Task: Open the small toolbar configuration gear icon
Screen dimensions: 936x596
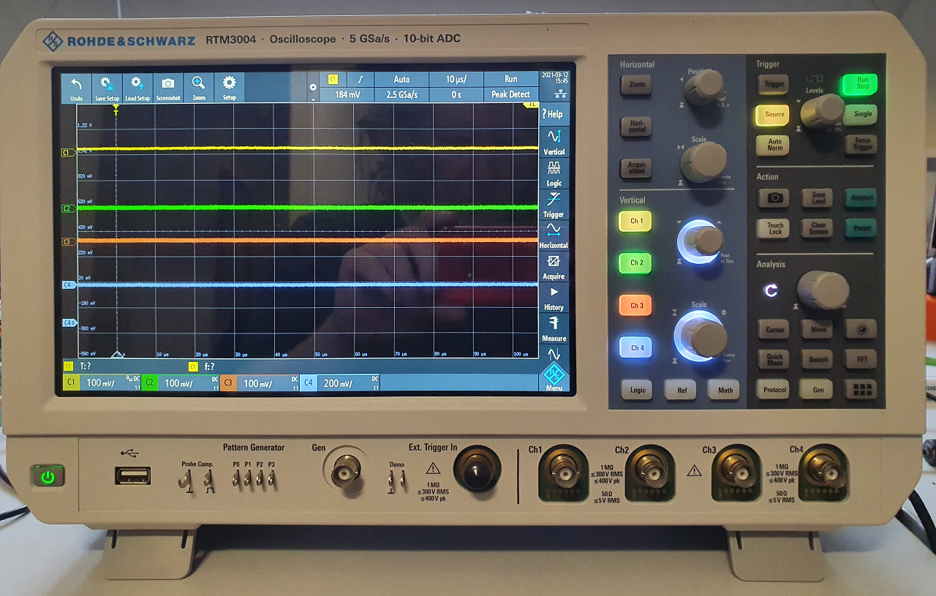Action: coord(313,87)
